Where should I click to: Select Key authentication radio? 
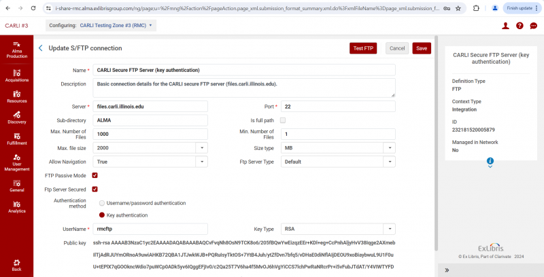(x=102, y=215)
